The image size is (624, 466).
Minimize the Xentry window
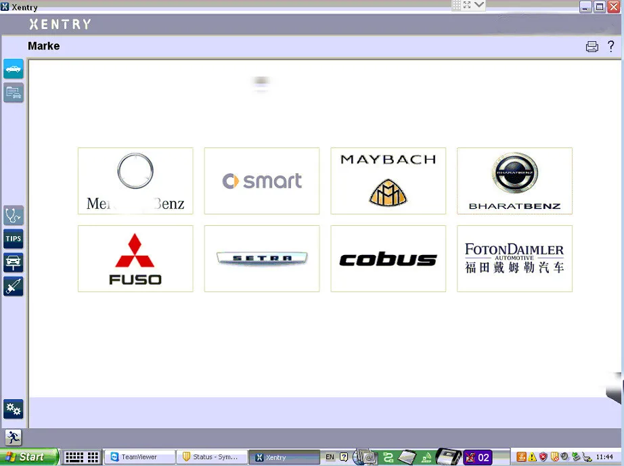coord(585,7)
